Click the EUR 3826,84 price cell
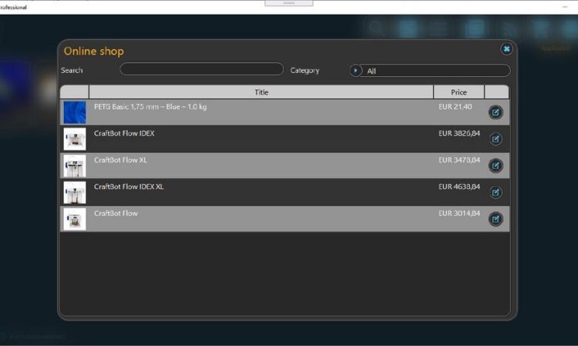This screenshot has width=578, height=346. click(x=459, y=134)
